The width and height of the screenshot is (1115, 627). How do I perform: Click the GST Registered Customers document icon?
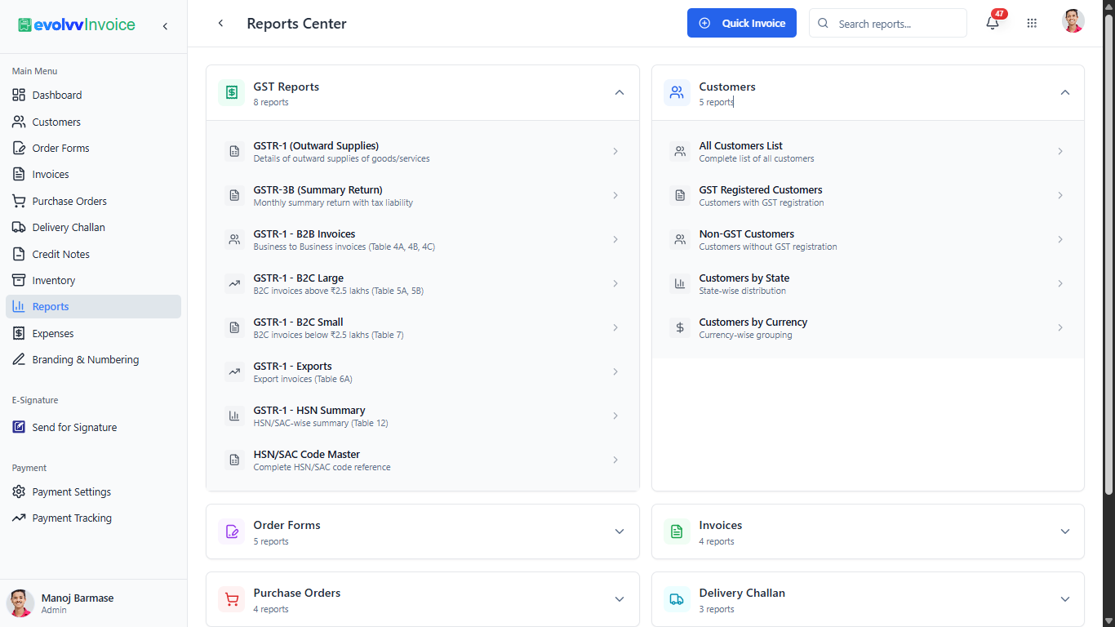click(x=680, y=195)
